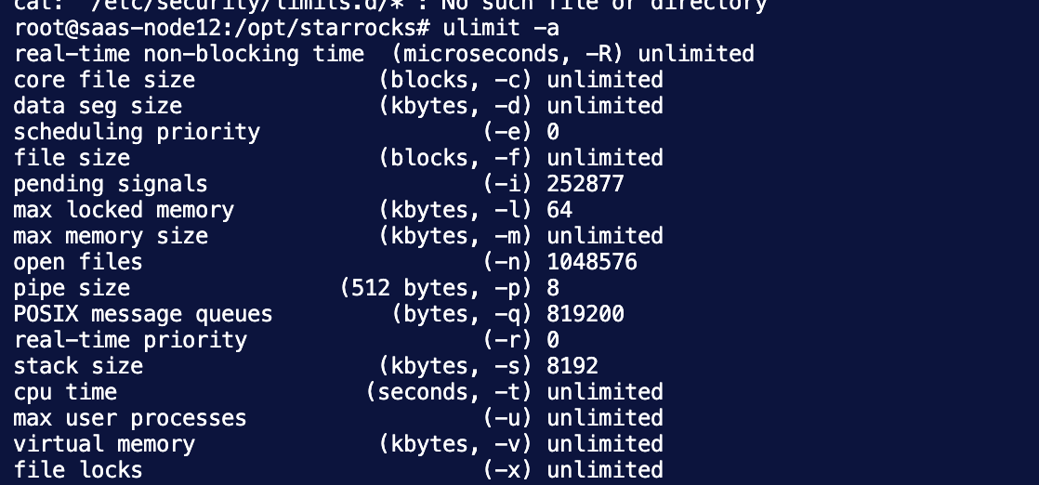Click the 'file locks' label
Viewport: 1039px width, 485px height.
[78, 470]
